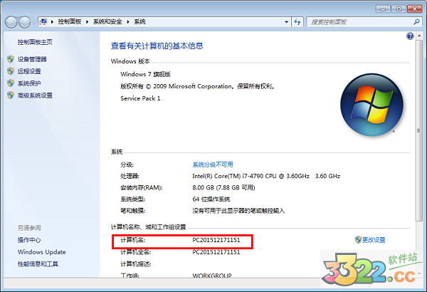
Task: Open help with blue question mark icon
Action: pyautogui.click(x=410, y=36)
